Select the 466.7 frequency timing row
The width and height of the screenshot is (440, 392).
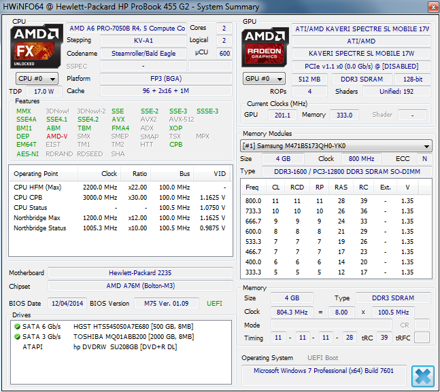pyautogui.click(x=336, y=252)
